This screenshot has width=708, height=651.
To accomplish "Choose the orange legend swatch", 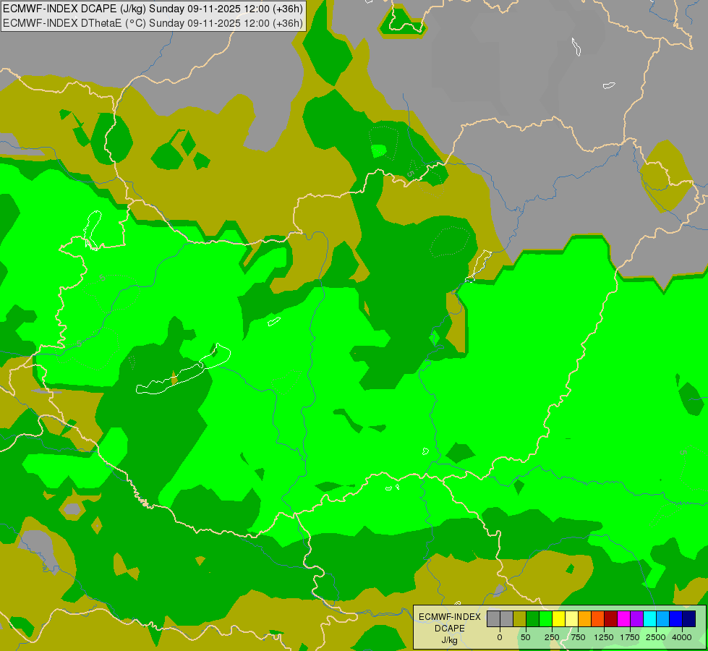I will pos(585,618).
